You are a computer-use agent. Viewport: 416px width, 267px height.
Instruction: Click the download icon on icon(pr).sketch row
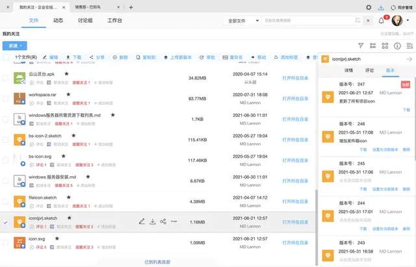(x=153, y=222)
